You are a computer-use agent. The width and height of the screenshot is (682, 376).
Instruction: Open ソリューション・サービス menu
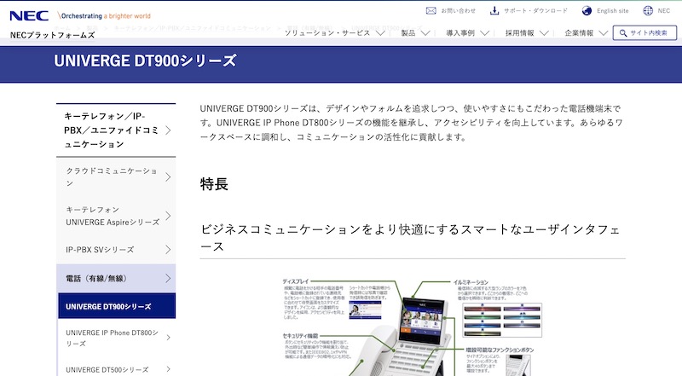(327, 33)
